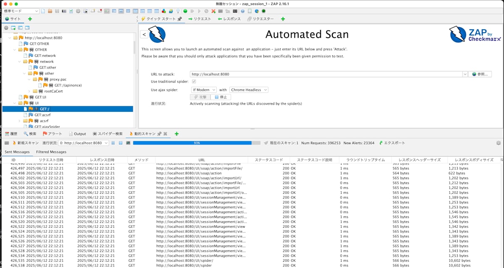Screen dimensions: 504x268
Task: Click the green circle break icon
Action: point(185,11)
